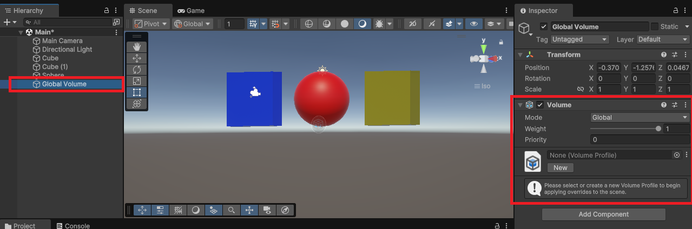The height and width of the screenshot is (229, 692).
Task: Toggle the Orientation gizmo overlay button
Action: [249, 210]
